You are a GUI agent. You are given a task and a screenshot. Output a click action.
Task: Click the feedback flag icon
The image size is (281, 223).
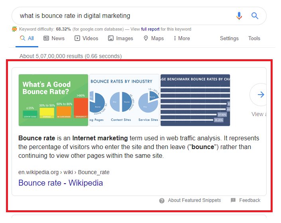coord(233,200)
